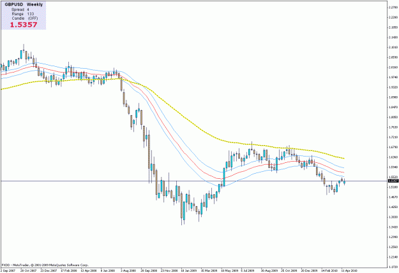Click the Candle (OFF) readout
Screen dimensions: 399x273
point(25,18)
